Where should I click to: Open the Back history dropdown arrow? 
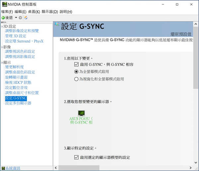pyautogui.click(x=16, y=17)
